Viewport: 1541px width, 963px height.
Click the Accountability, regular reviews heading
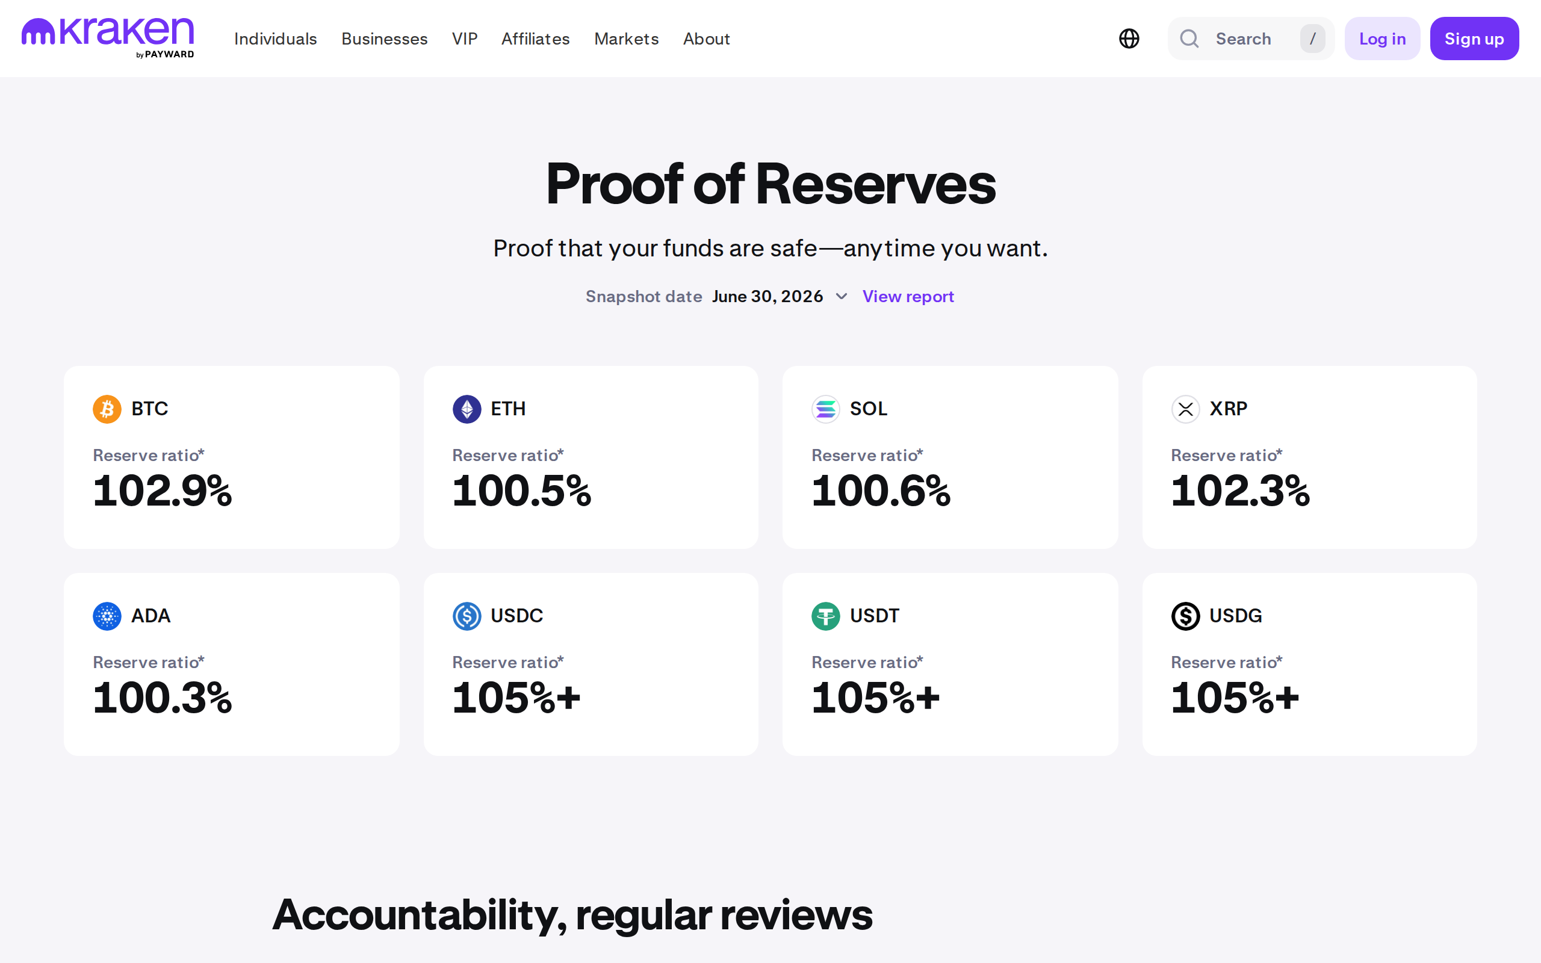tap(572, 915)
